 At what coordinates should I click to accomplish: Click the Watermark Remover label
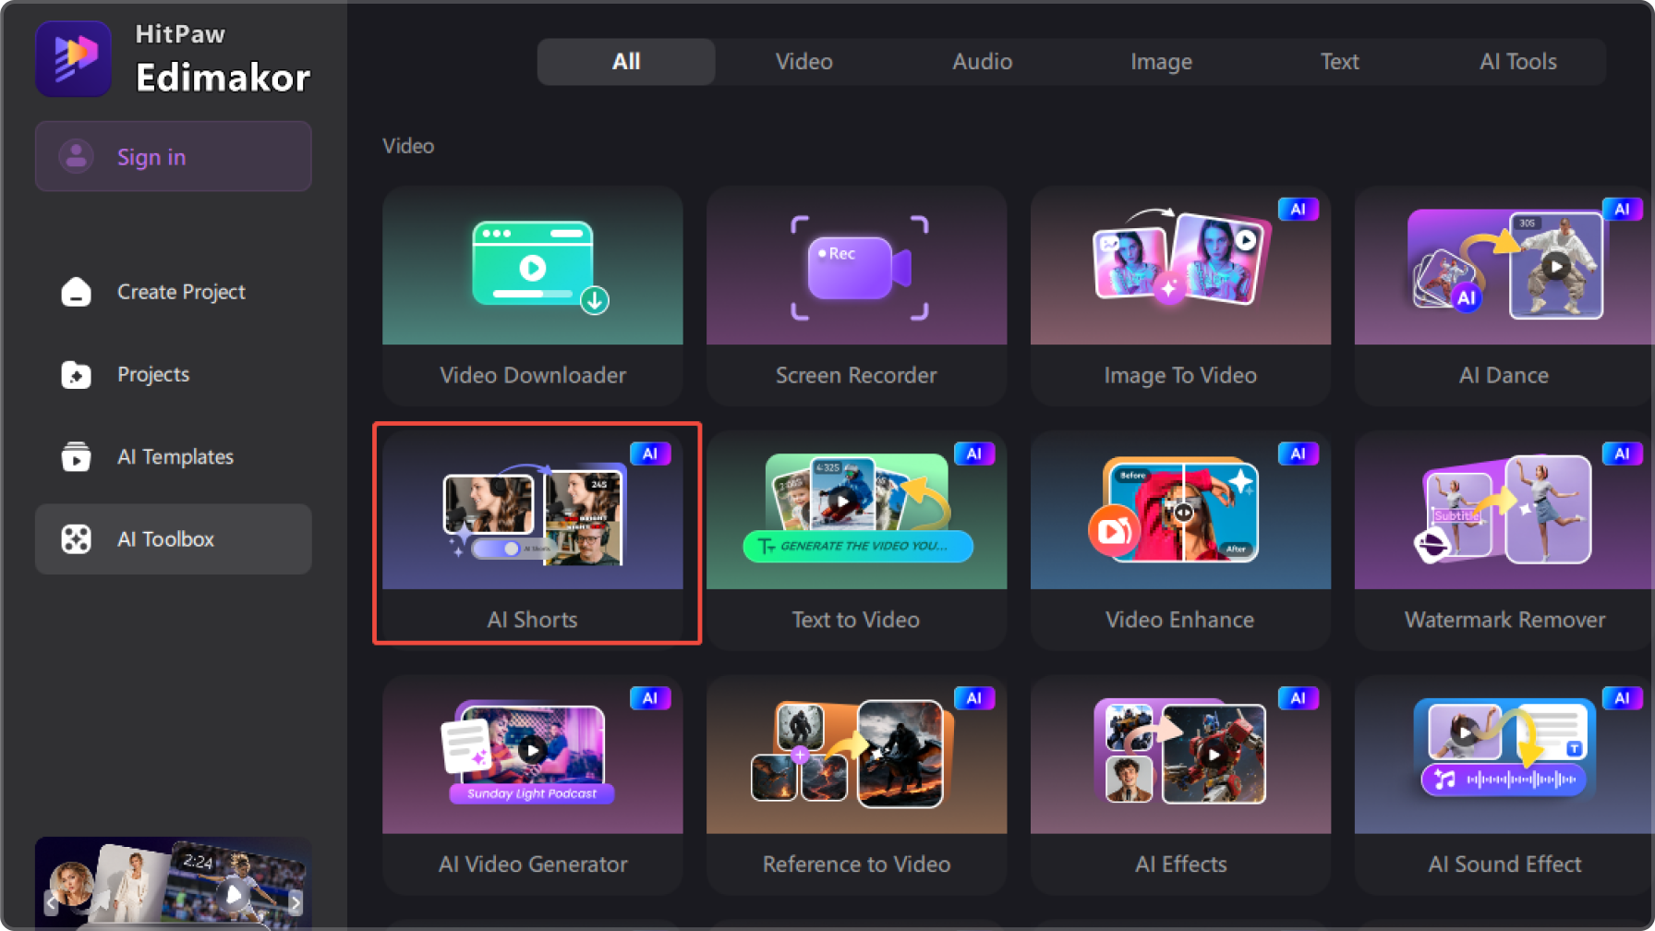tap(1505, 620)
